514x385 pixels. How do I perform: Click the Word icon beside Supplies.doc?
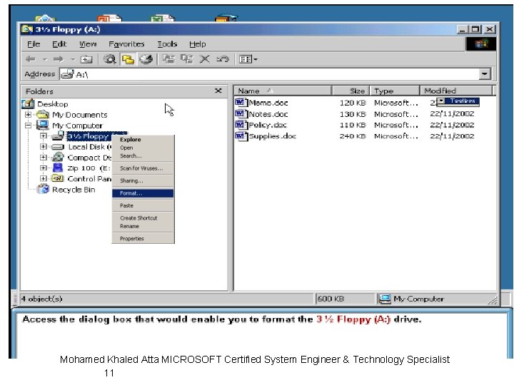pos(241,136)
